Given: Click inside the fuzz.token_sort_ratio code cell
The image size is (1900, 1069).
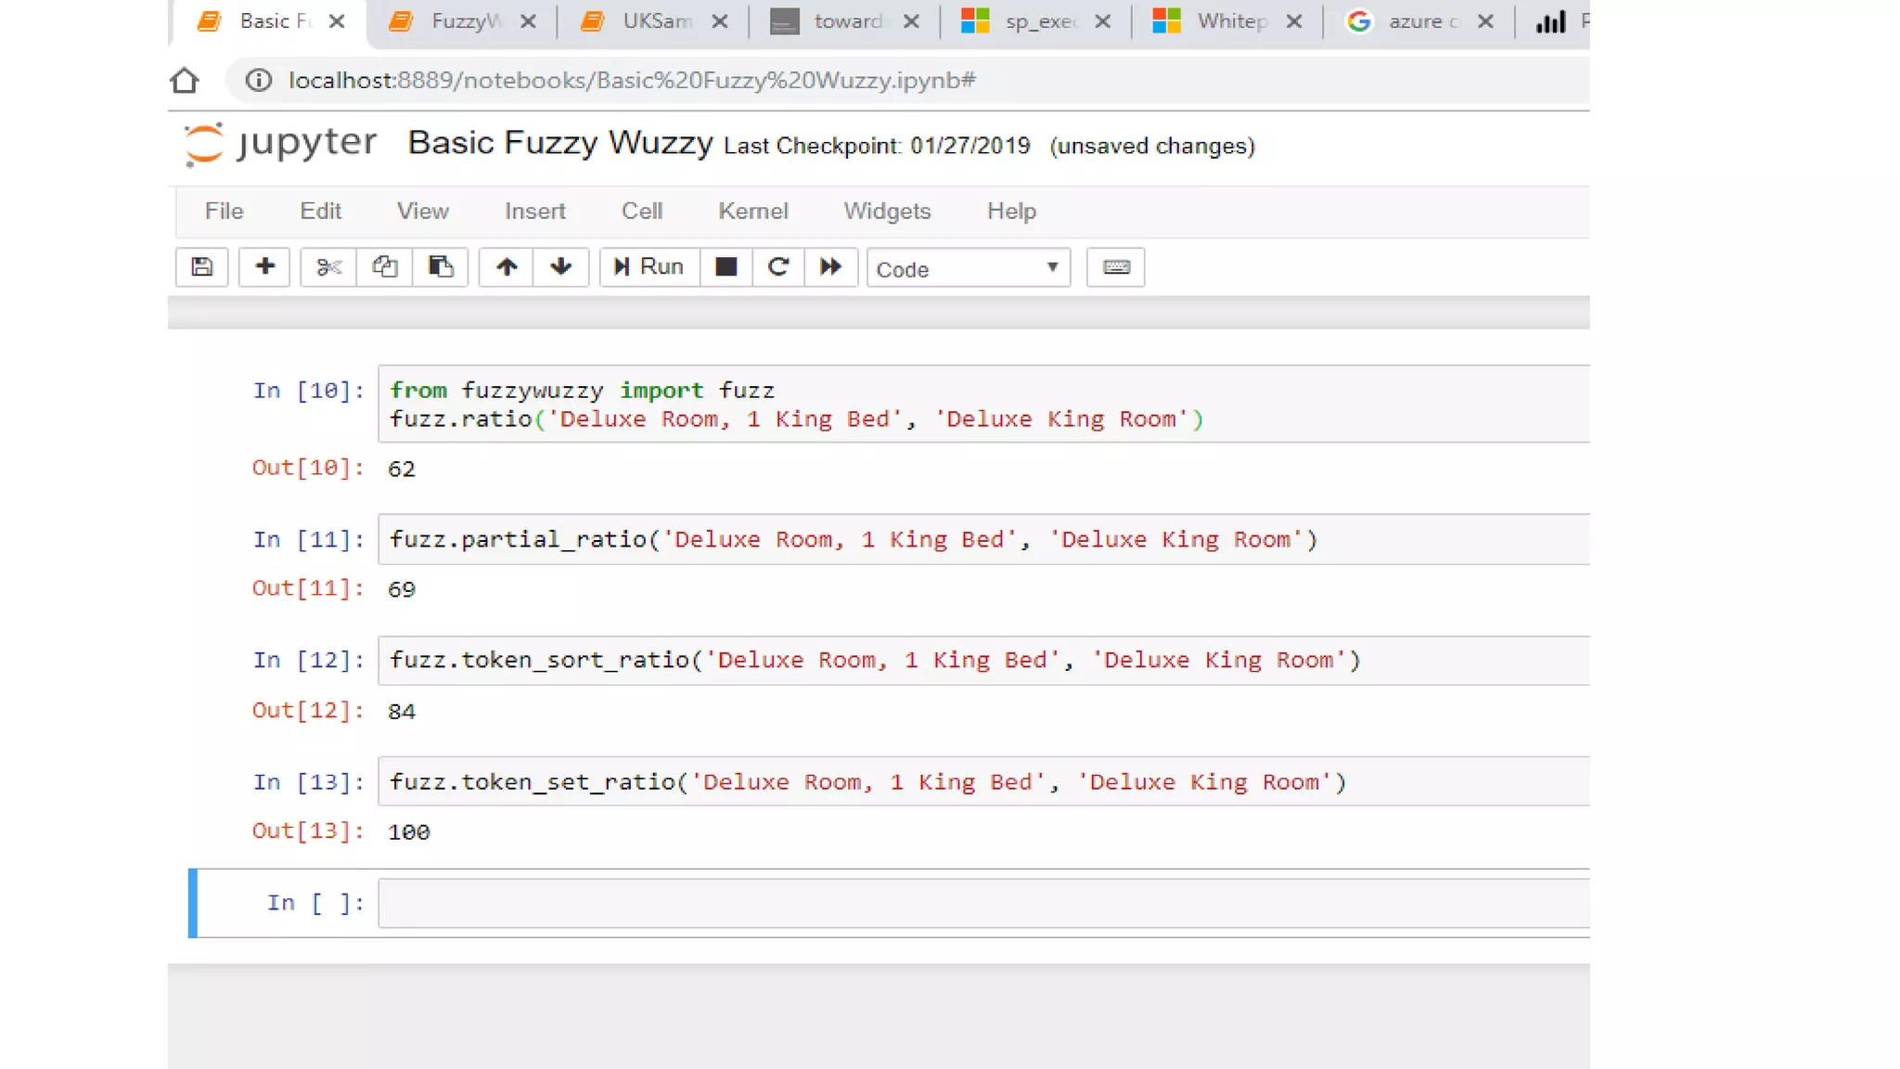Looking at the screenshot, I should (983, 661).
